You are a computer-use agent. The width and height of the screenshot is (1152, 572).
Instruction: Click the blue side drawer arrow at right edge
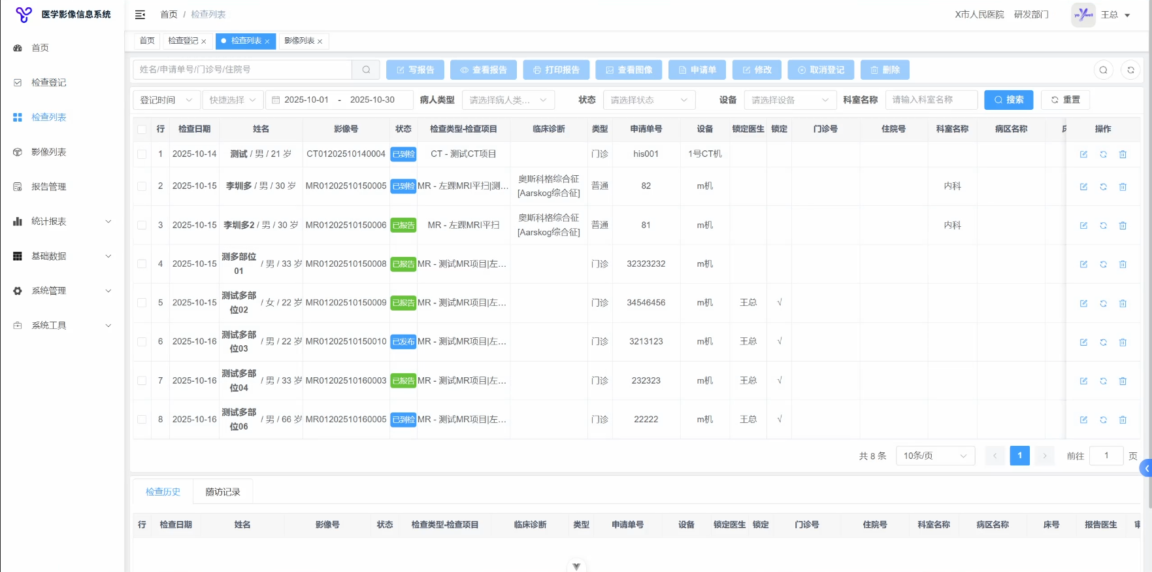tap(1146, 468)
